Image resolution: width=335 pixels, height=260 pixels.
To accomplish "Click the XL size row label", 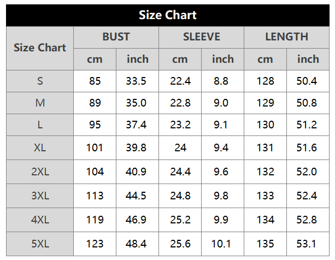I will tap(40, 147).
